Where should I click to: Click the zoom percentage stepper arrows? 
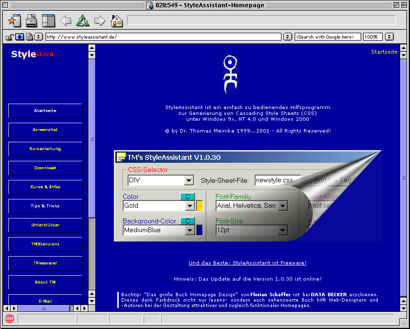coord(389,37)
